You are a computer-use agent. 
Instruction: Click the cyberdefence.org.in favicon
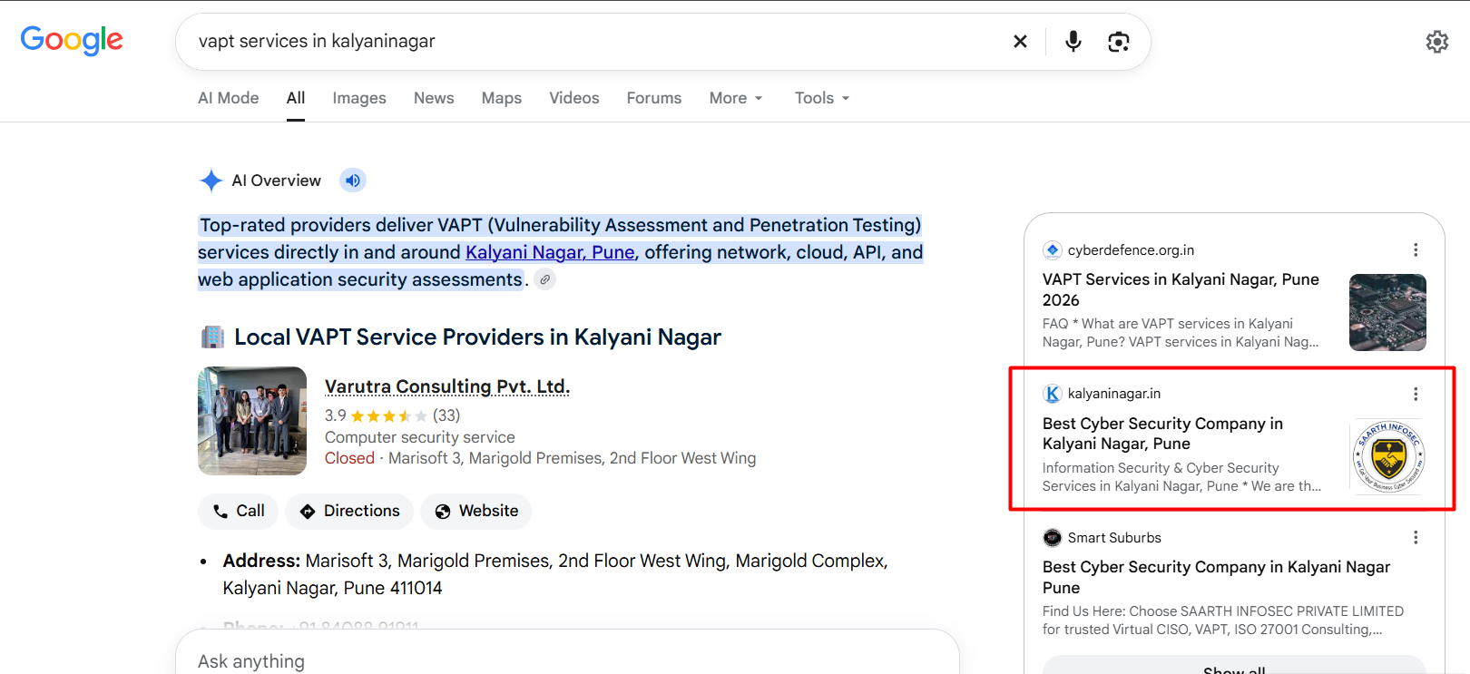(1053, 249)
